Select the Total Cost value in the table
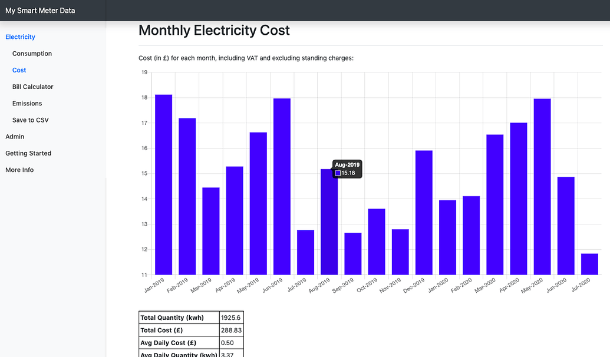 click(230, 330)
